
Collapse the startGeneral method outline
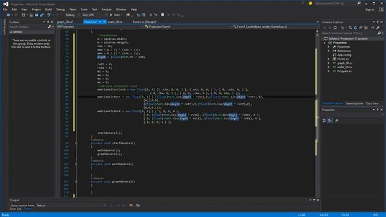point(76,143)
